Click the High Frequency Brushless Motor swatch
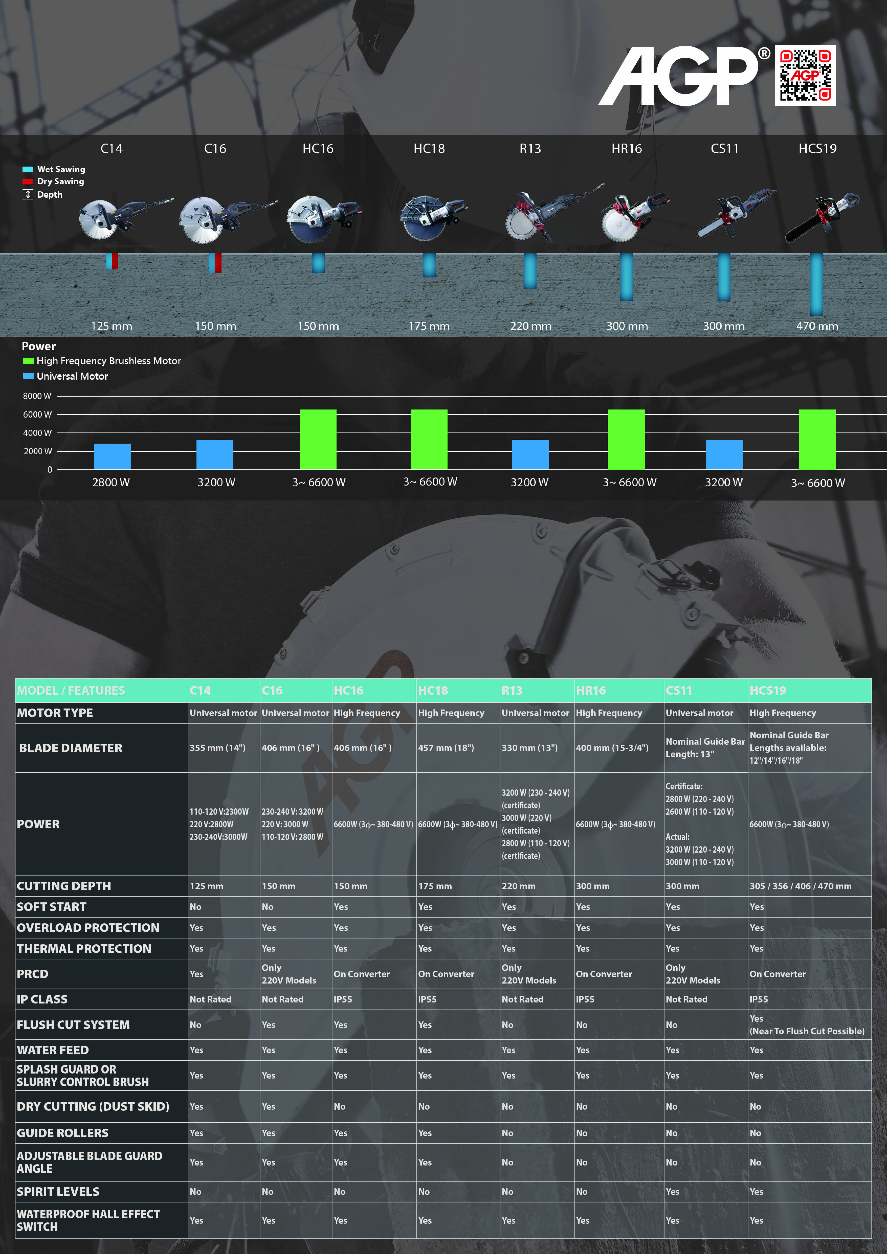 click(x=28, y=361)
